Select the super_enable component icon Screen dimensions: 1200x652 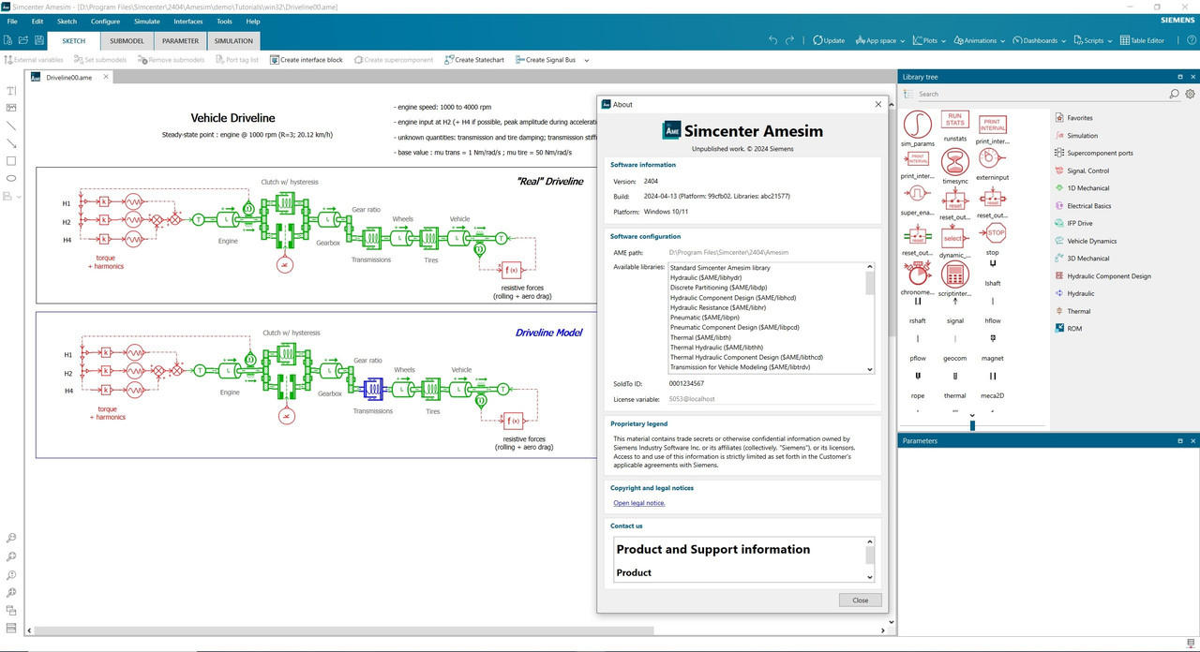(x=917, y=195)
